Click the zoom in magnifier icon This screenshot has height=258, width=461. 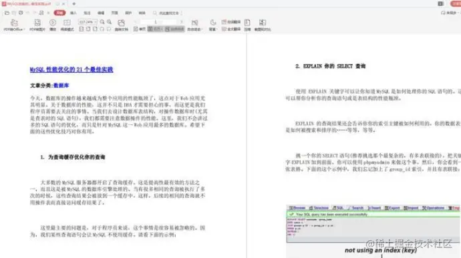[109, 22]
